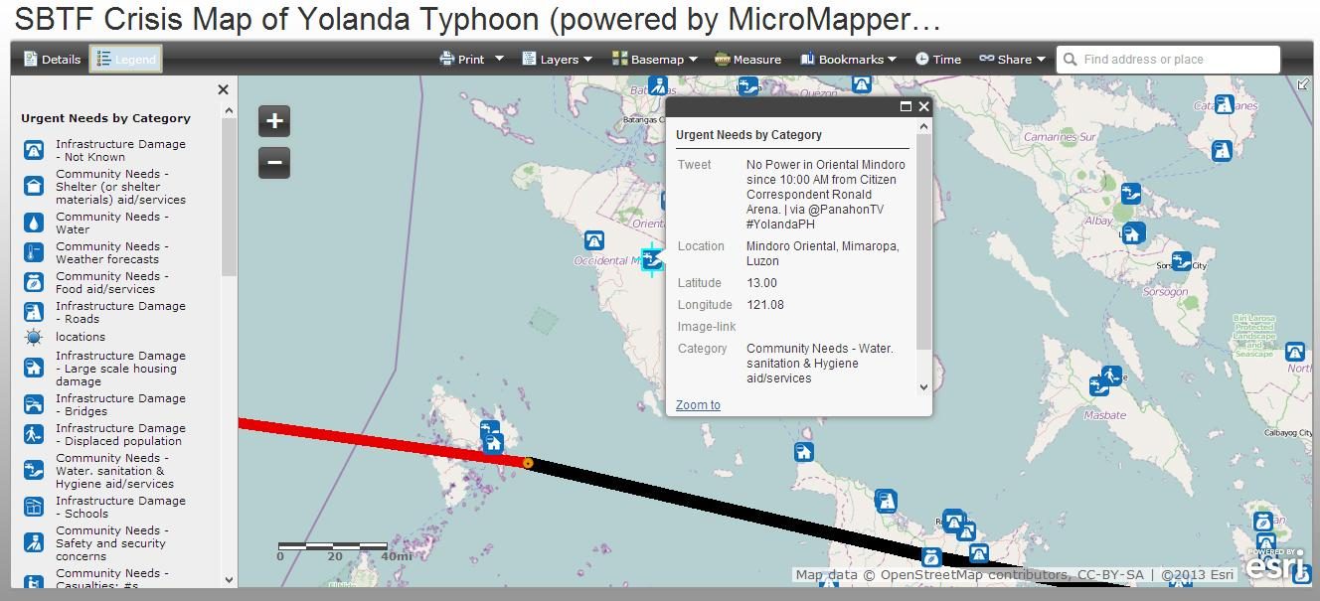Click the Urgent Needs by Category legend heading
The height and width of the screenshot is (601, 1320).
click(x=105, y=118)
